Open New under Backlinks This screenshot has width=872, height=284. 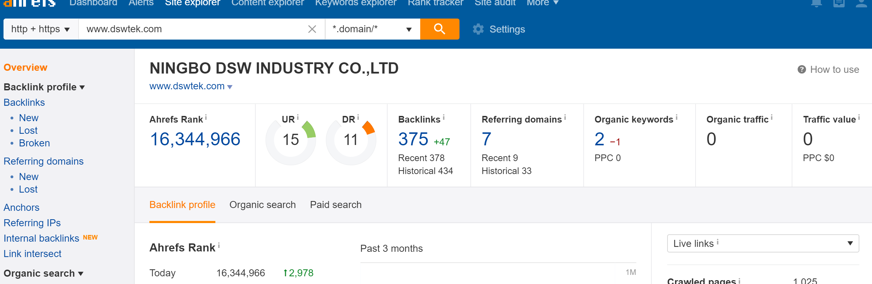click(29, 118)
